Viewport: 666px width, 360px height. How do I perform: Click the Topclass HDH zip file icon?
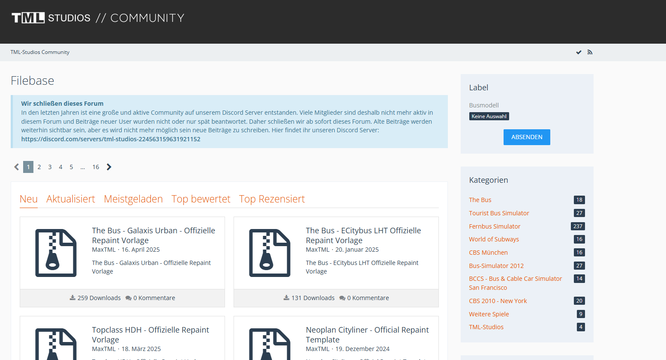[56, 344]
